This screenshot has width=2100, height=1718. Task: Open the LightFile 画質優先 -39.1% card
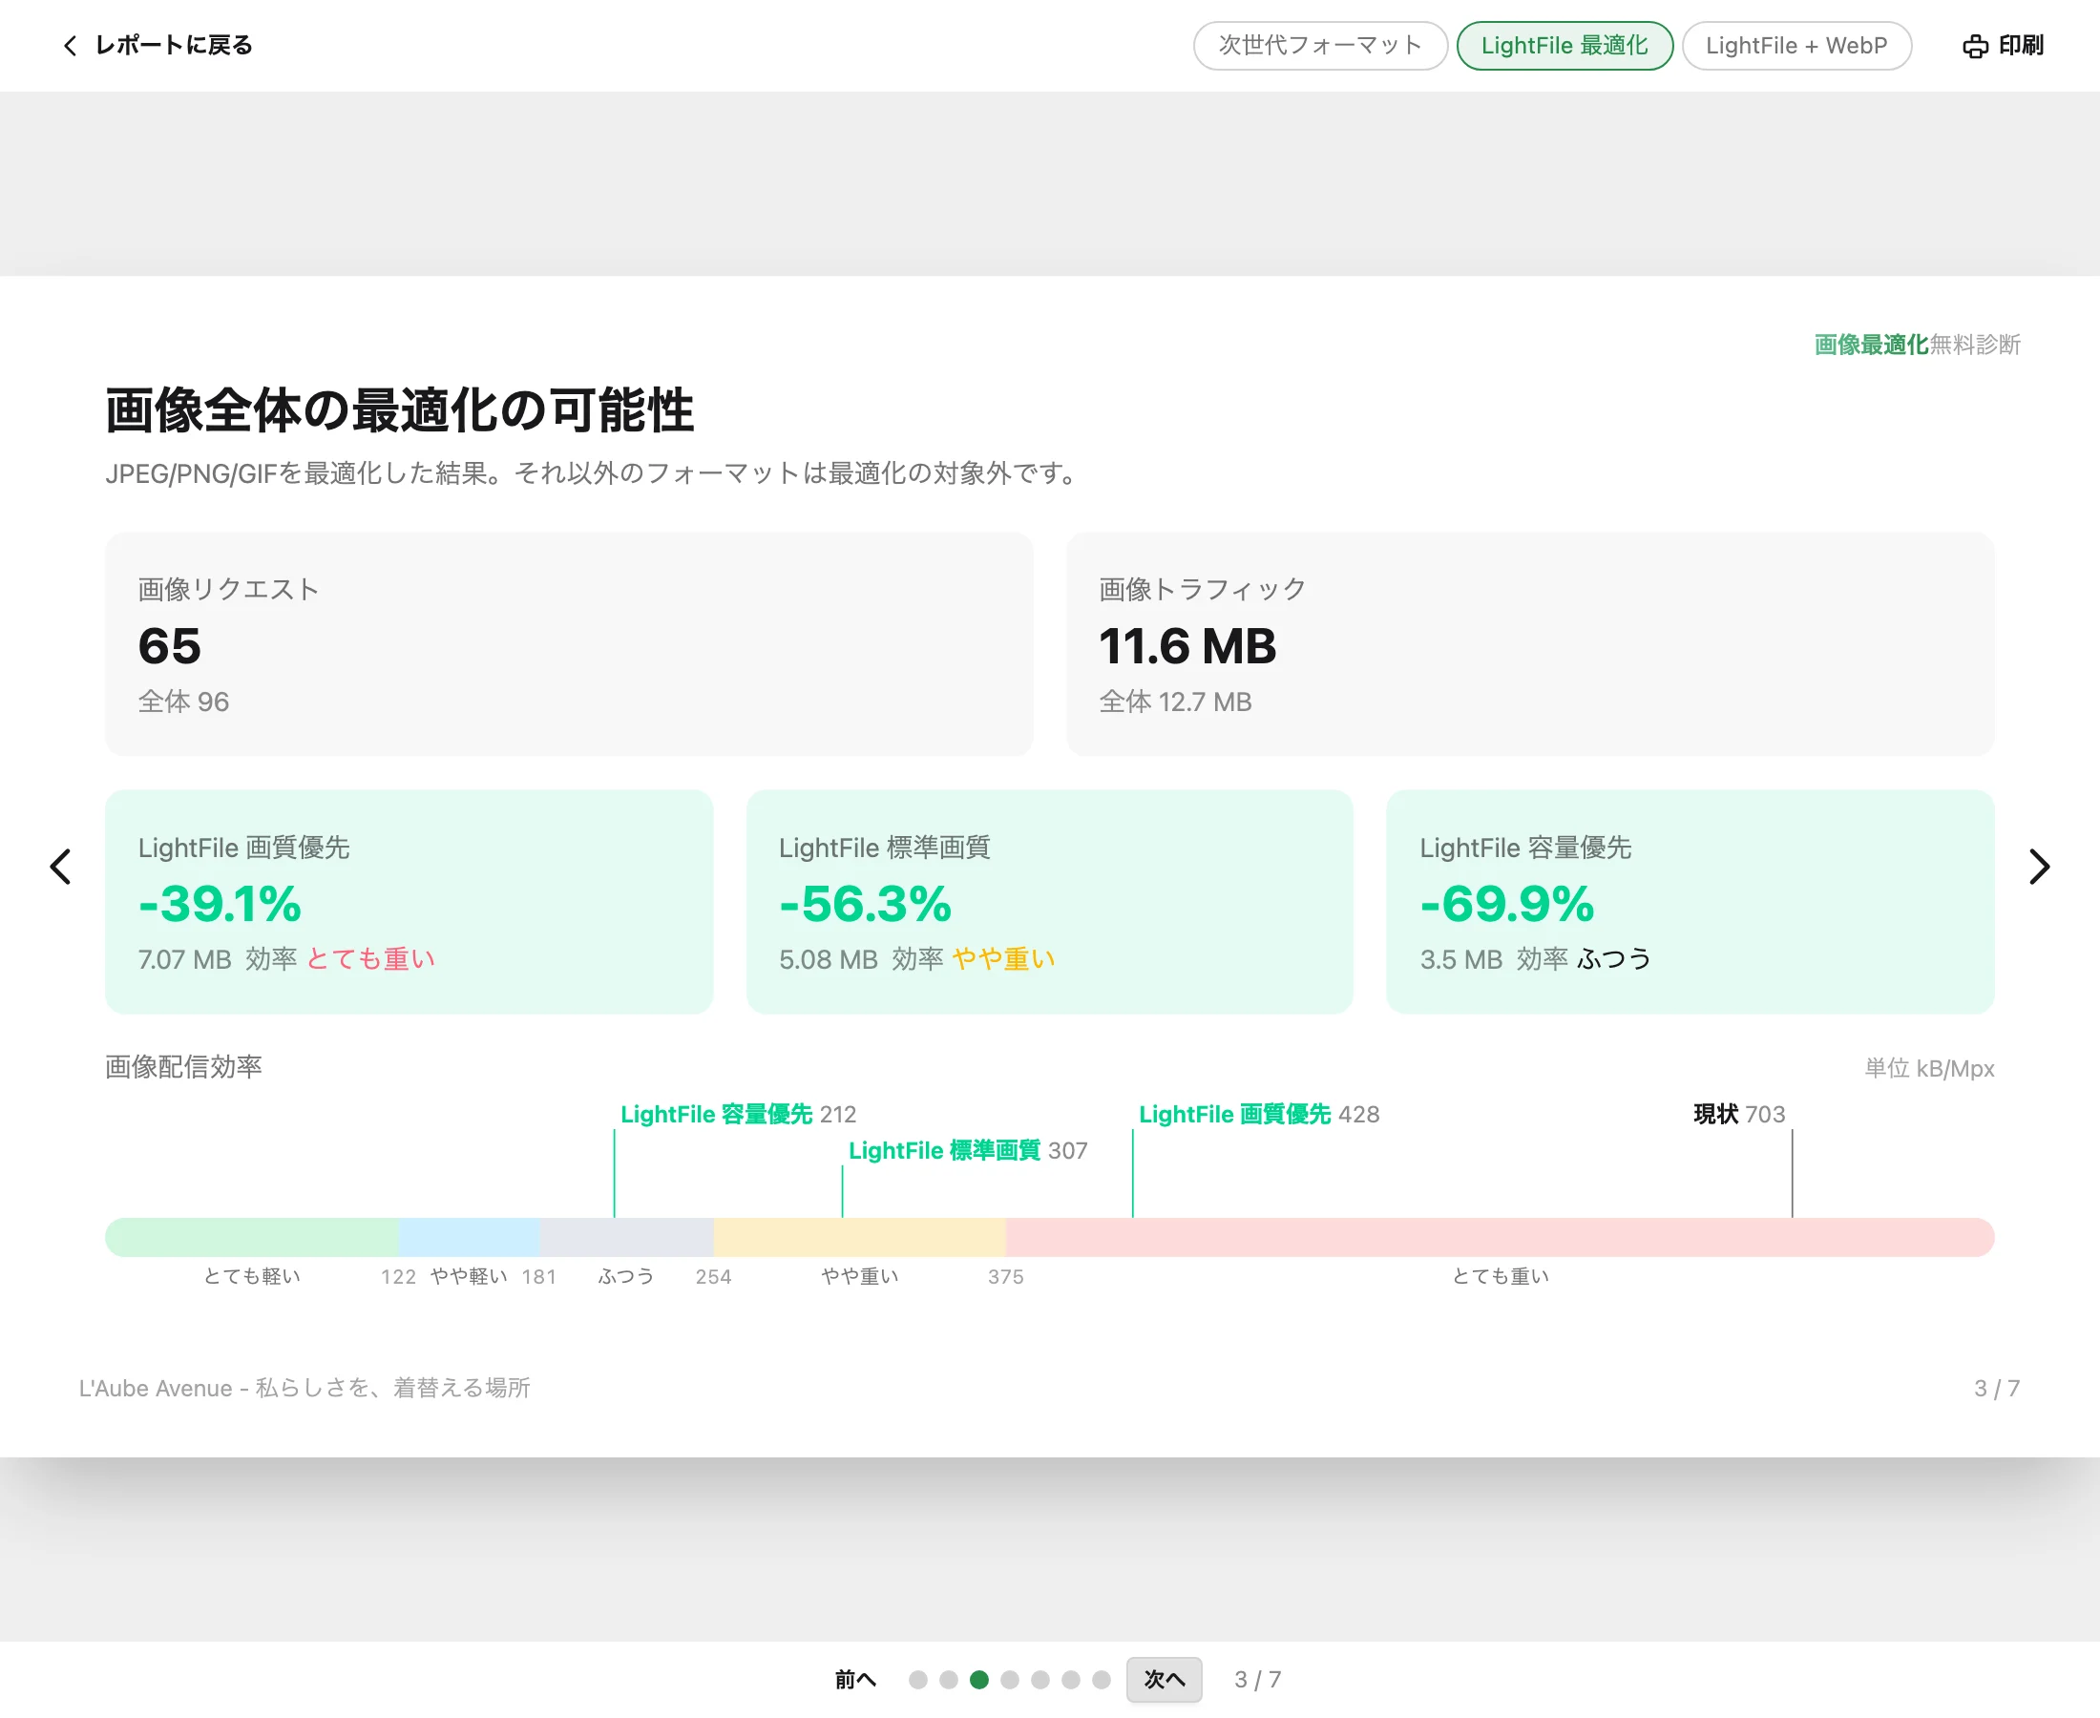(409, 902)
